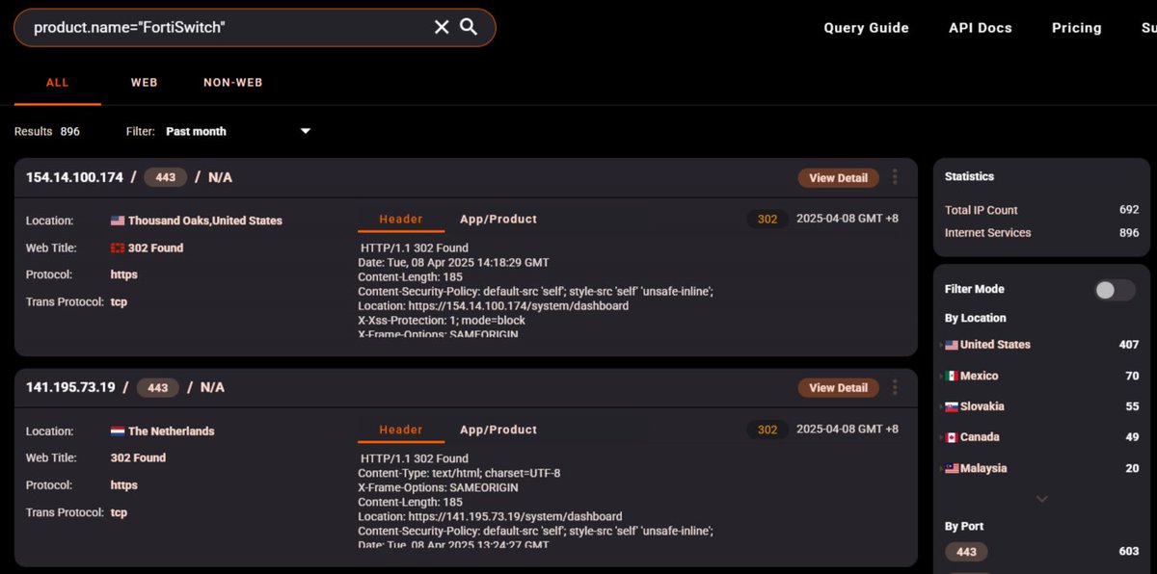Click X-Xss-Protection header line

pos(442,320)
